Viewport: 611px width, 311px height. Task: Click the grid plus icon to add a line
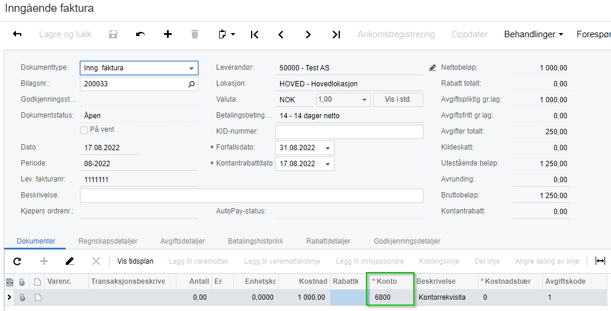coord(44,261)
